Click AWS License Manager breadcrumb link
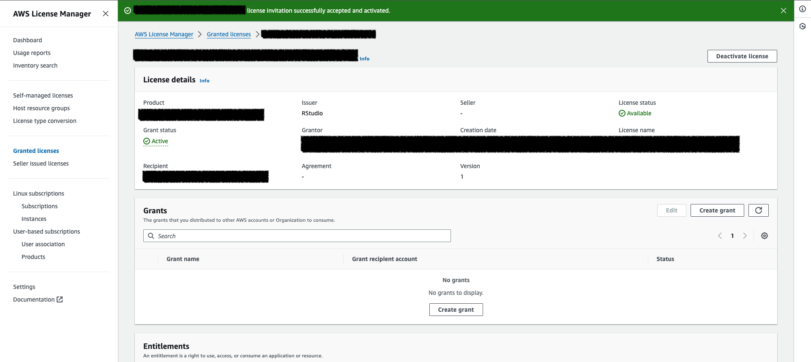The image size is (811, 362). (164, 34)
